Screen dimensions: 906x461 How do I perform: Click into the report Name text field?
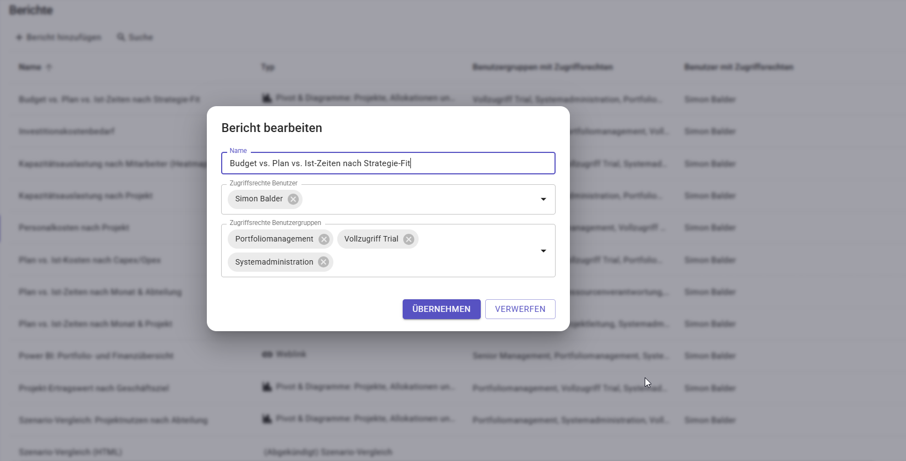point(388,163)
